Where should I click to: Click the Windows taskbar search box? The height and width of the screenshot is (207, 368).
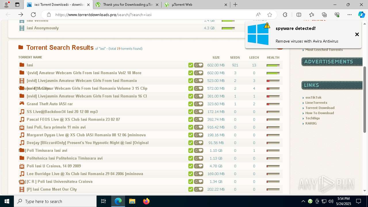tap(55, 201)
